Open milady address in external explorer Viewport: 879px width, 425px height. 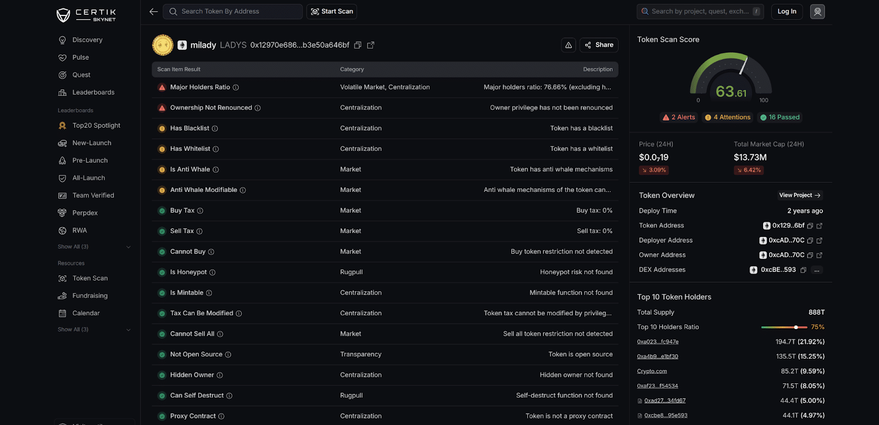click(x=371, y=45)
